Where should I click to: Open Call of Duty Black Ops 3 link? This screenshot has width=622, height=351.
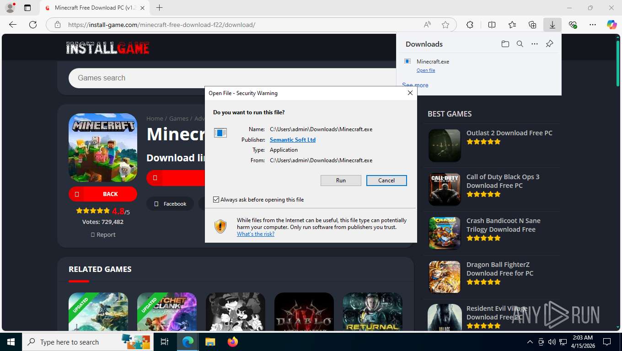click(x=503, y=181)
